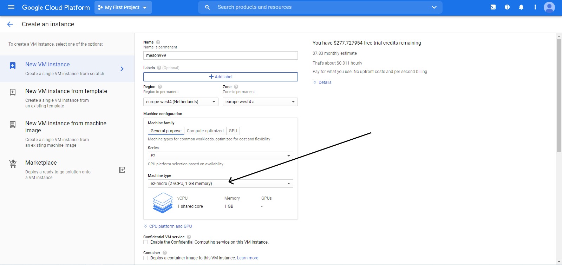The image size is (562, 265).
Task: Click the Search products and resources field
Action: (x=320, y=7)
